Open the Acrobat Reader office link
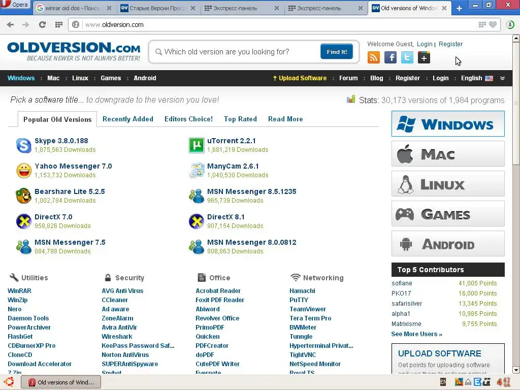Screen dimensions: 520x390 pyautogui.click(x=218, y=291)
